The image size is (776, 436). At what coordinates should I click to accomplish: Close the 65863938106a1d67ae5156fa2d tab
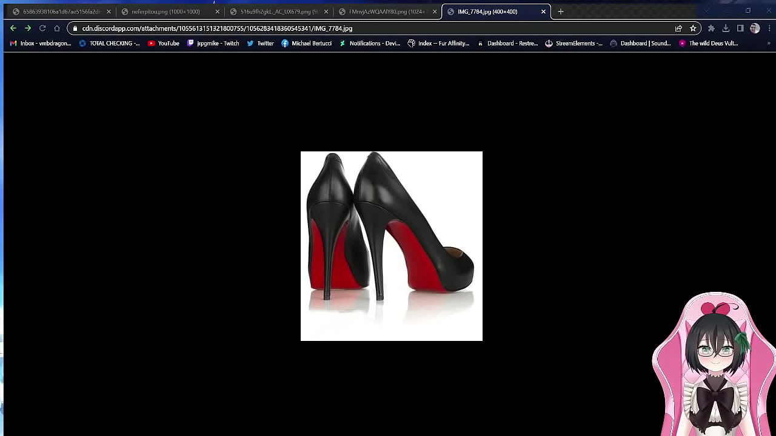tap(109, 12)
